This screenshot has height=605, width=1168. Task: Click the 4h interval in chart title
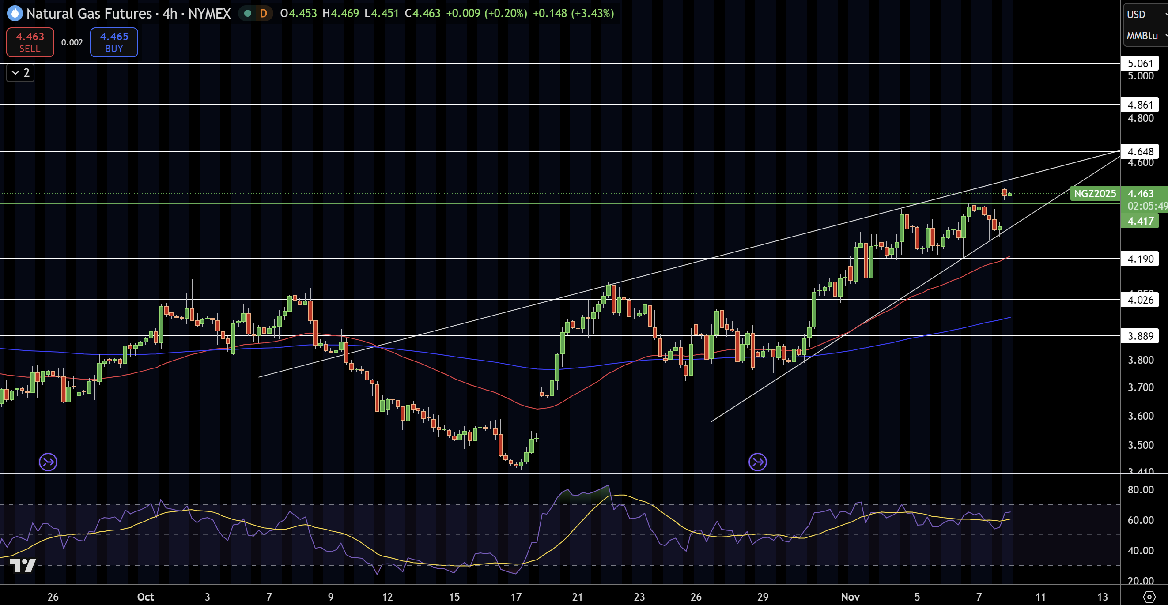coord(170,13)
